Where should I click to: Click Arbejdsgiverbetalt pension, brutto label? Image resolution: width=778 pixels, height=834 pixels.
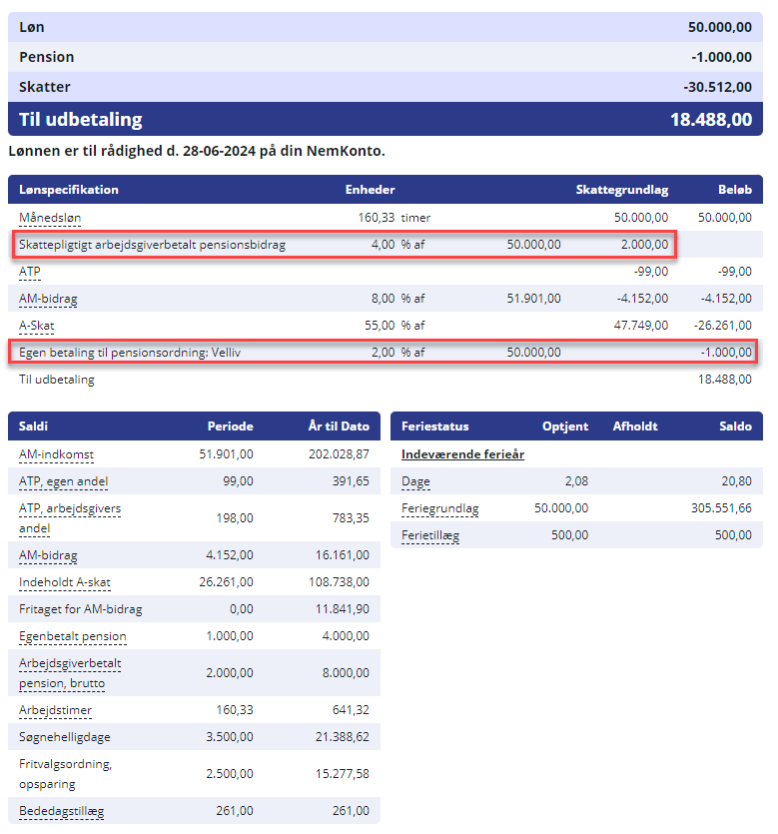(x=70, y=673)
